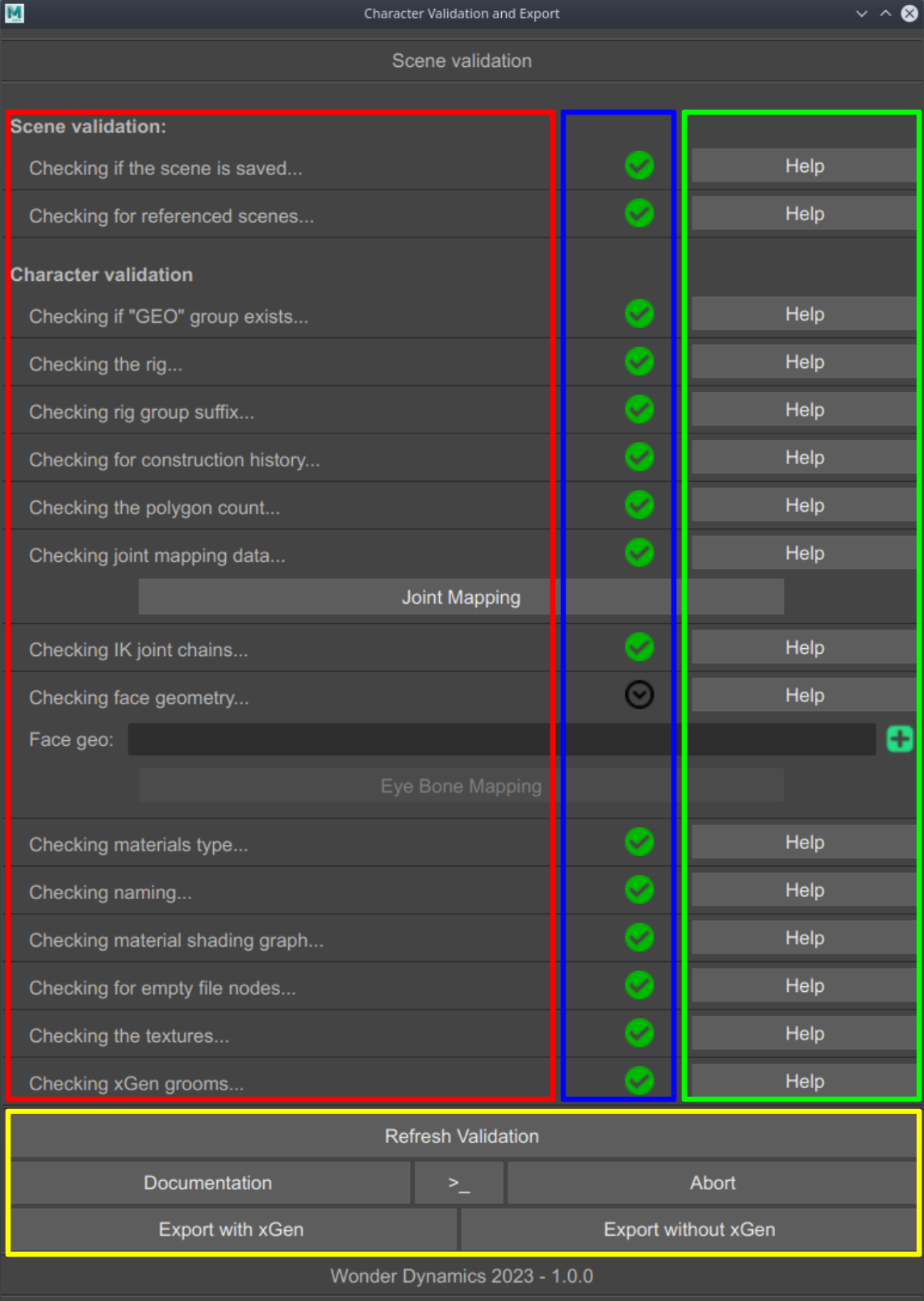
Task: Click green check for scene saved
Action: click(639, 165)
